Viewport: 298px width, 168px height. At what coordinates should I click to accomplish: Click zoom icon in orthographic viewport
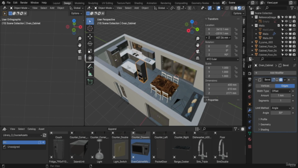click(x=80, y=39)
